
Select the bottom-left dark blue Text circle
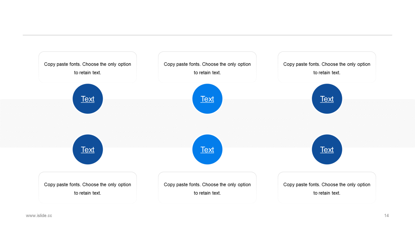pyautogui.click(x=88, y=150)
